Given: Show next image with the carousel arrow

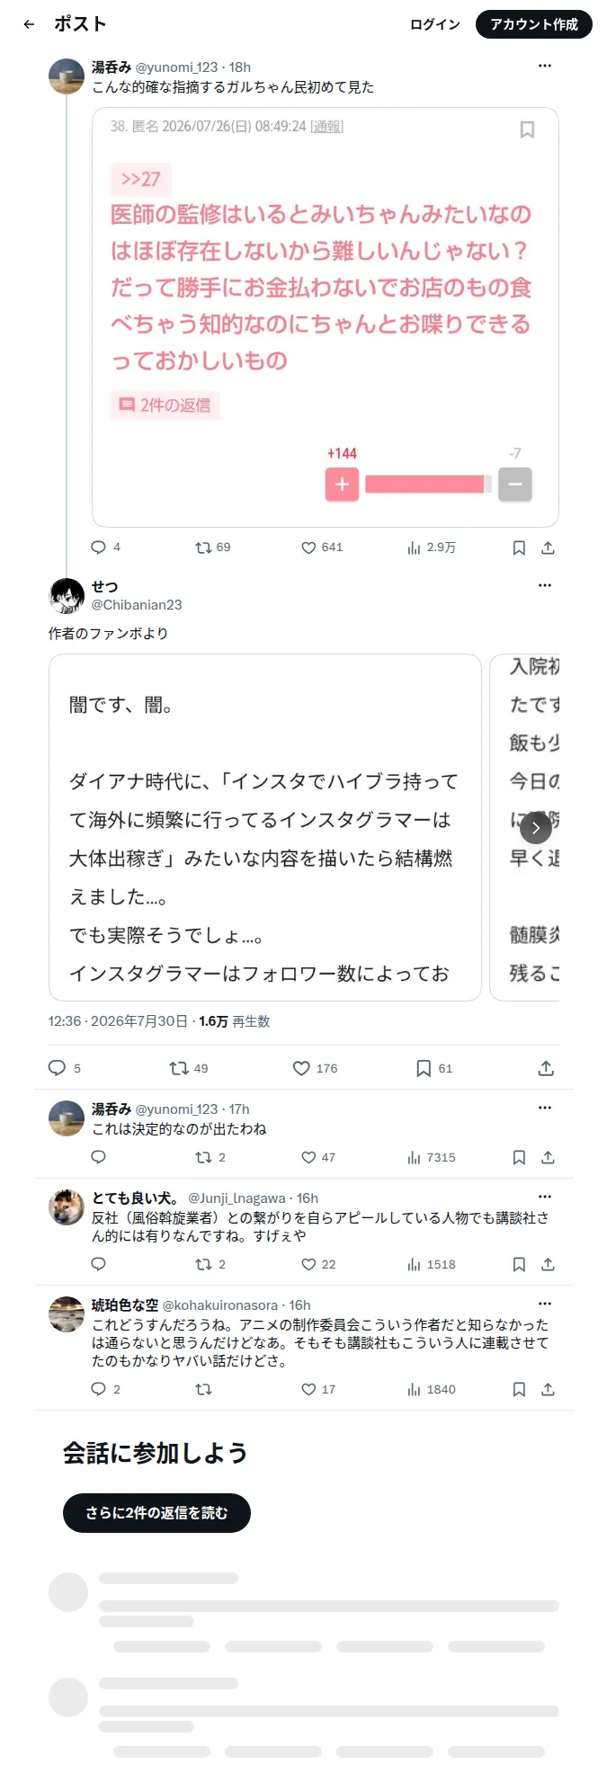Looking at the screenshot, I should point(536,827).
